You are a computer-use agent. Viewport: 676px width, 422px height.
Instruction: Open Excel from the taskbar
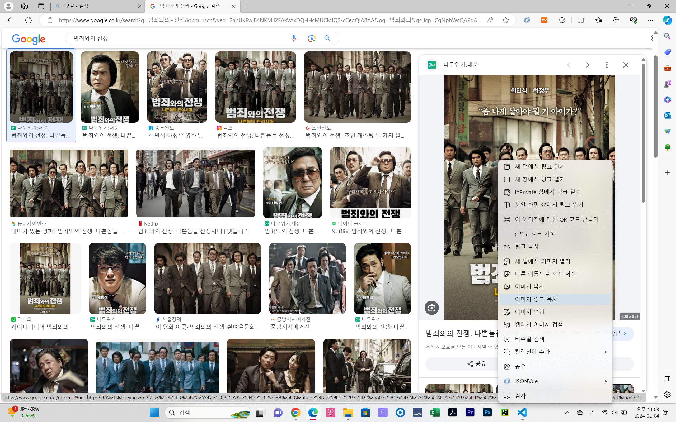point(435,412)
